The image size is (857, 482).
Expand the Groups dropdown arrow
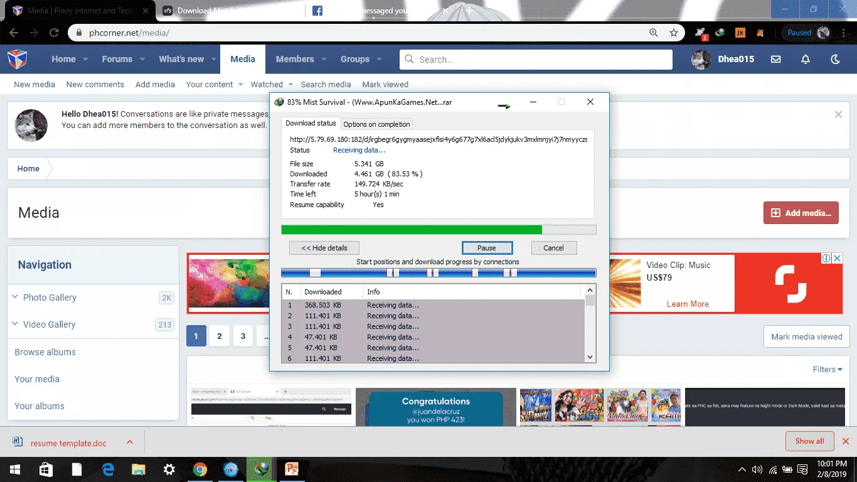pos(380,59)
